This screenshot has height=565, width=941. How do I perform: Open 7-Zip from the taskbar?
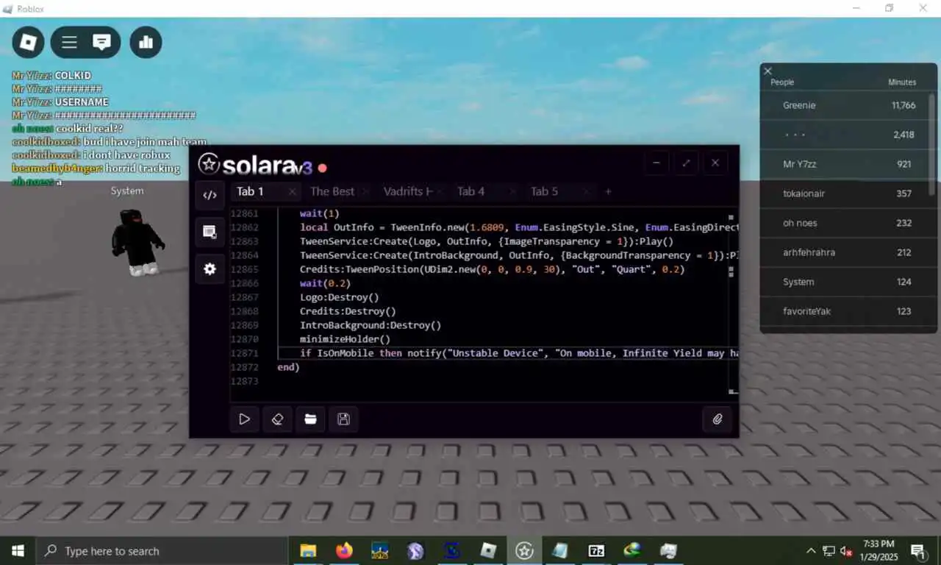tap(596, 550)
